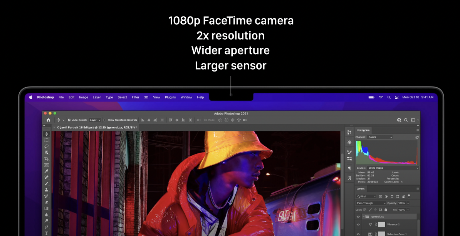The height and width of the screenshot is (236, 460).
Task: Select the Healing Brush tool
Action: pos(46,178)
